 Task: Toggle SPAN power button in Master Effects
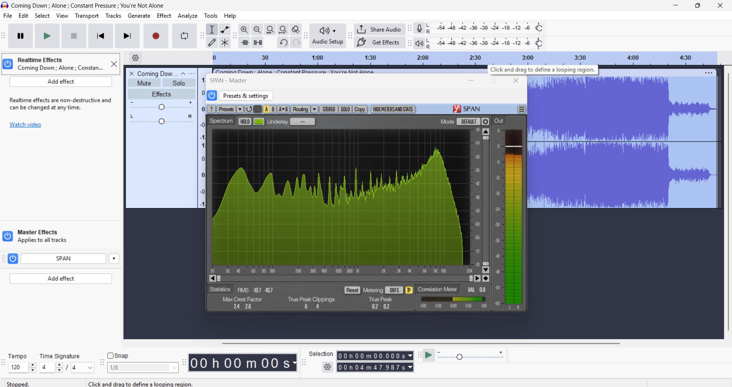[x=13, y=259]
